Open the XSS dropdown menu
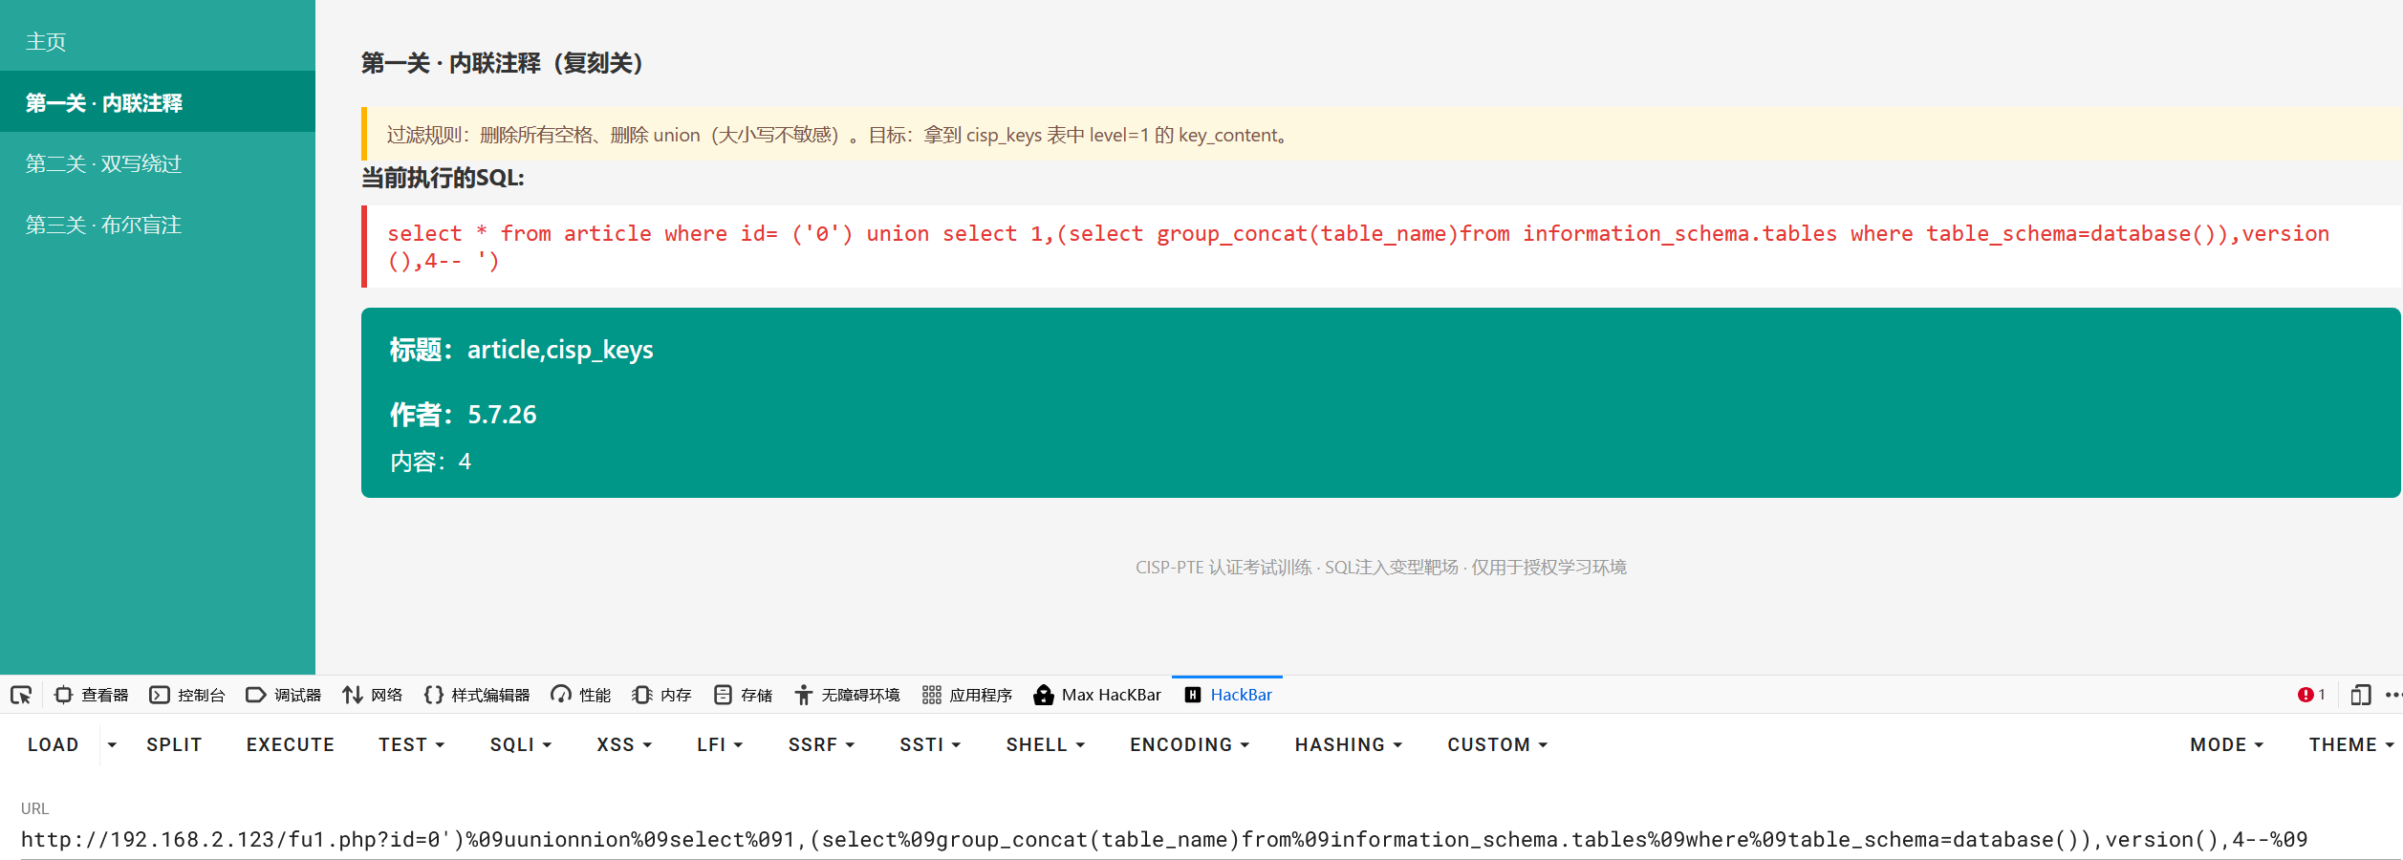 (624, 744)
